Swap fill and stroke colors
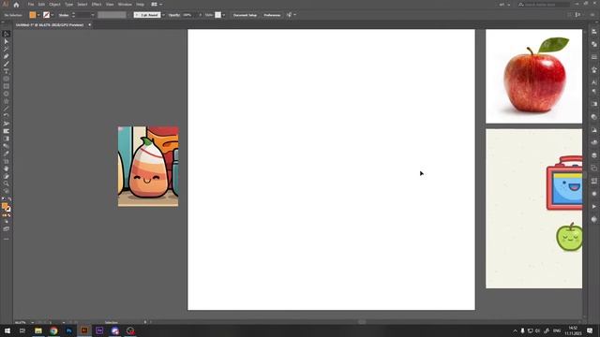The image size is (600, 337). click(9, 199)
